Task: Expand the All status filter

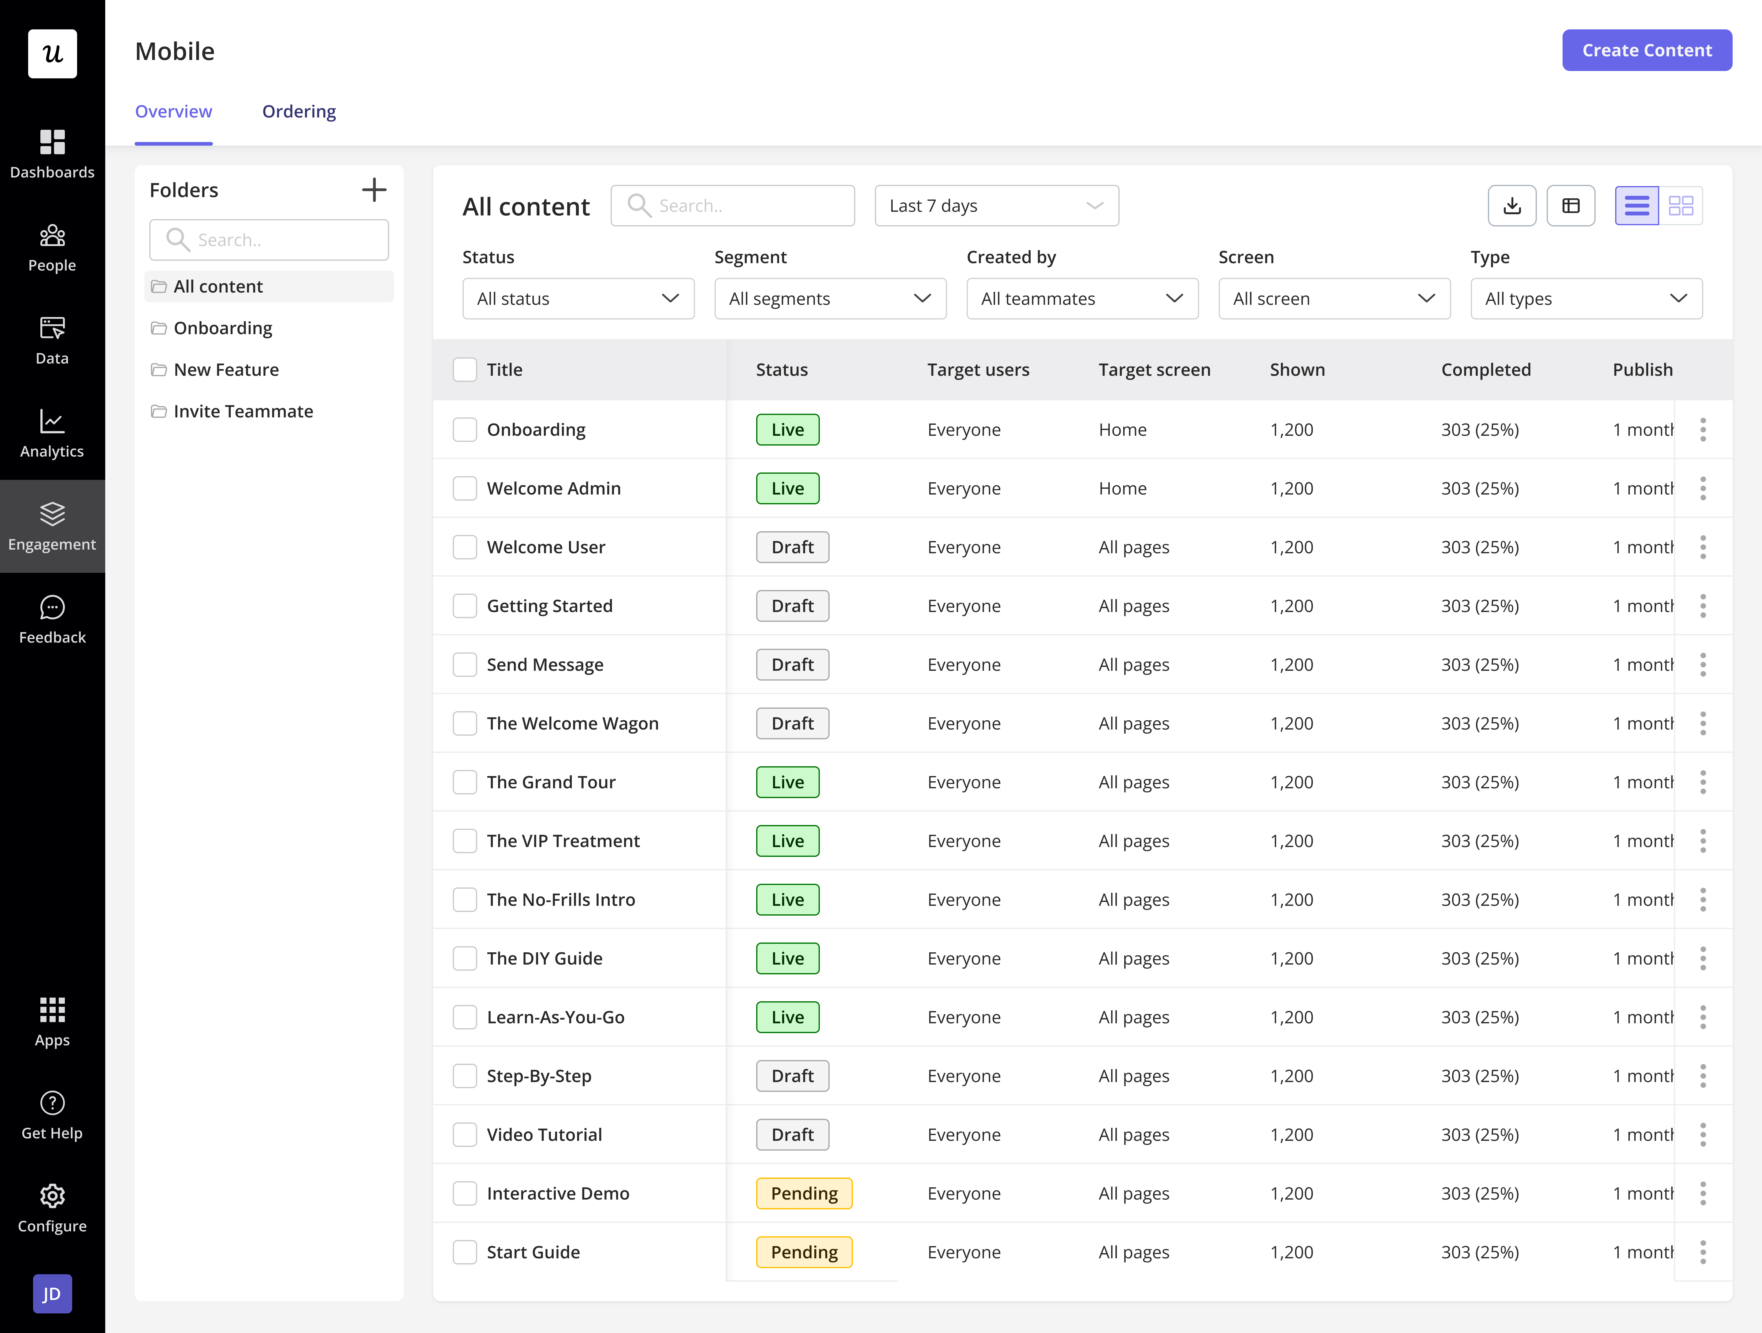Action: [x=578, y=299]
